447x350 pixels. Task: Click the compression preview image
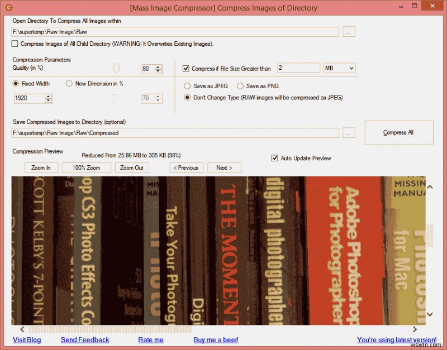[x=218, y=251]
